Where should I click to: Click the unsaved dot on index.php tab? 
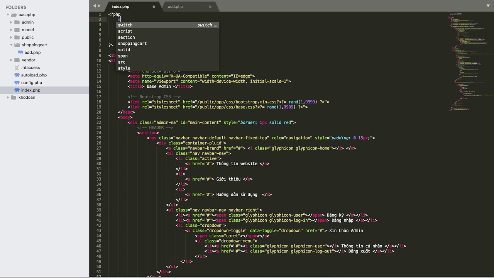(154, 7)
